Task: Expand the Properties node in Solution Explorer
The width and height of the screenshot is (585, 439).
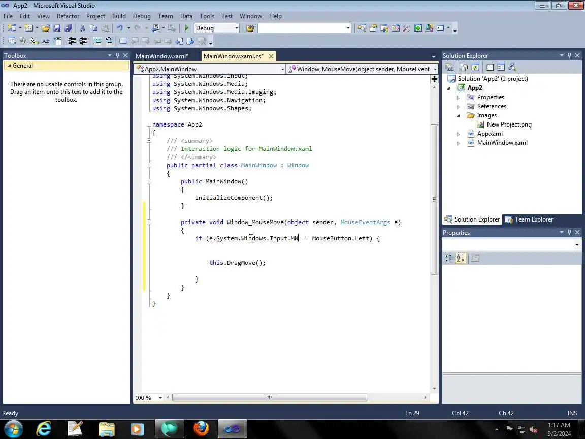Action: (459, 98)
